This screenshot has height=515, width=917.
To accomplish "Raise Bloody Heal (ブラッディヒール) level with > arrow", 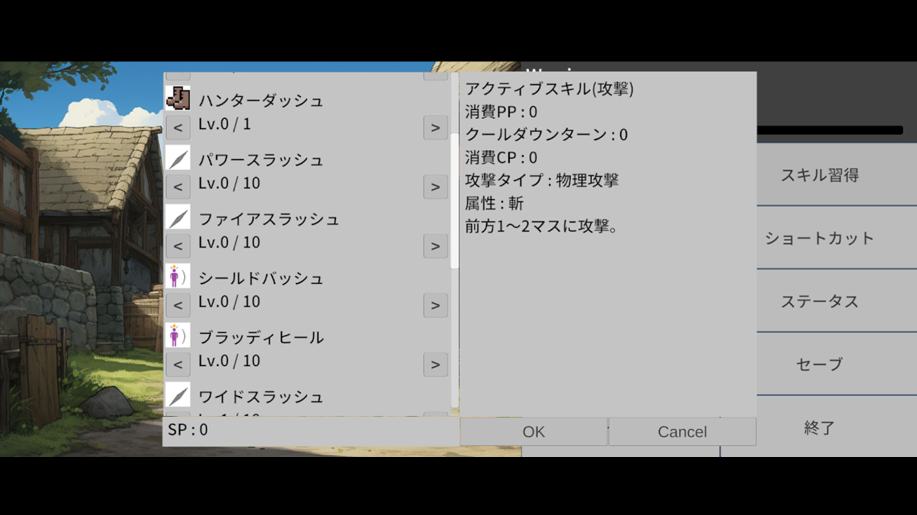I will click(435, 364).
